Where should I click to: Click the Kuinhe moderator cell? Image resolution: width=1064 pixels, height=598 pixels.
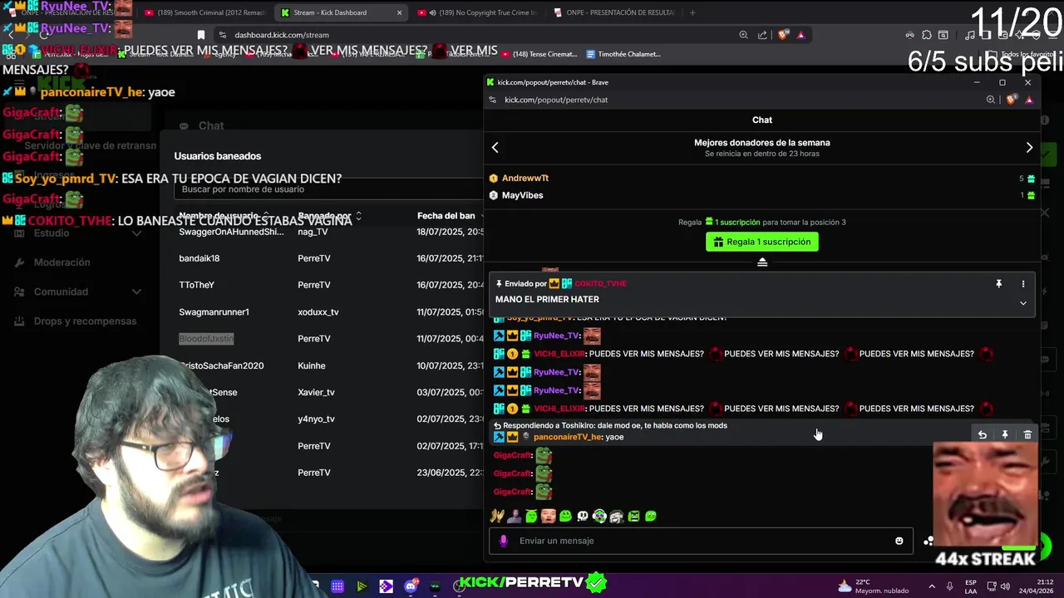(x=312, y=365)
